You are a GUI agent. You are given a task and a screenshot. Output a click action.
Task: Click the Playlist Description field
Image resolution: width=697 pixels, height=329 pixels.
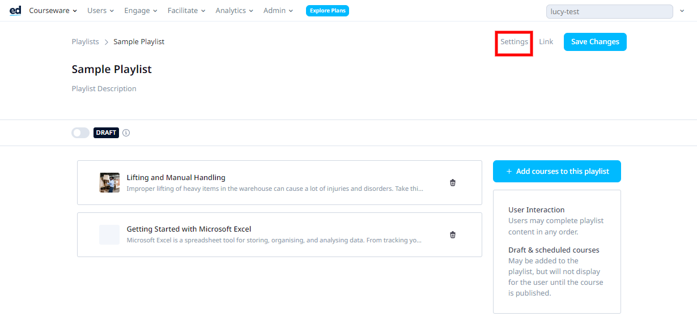(104, 89)
